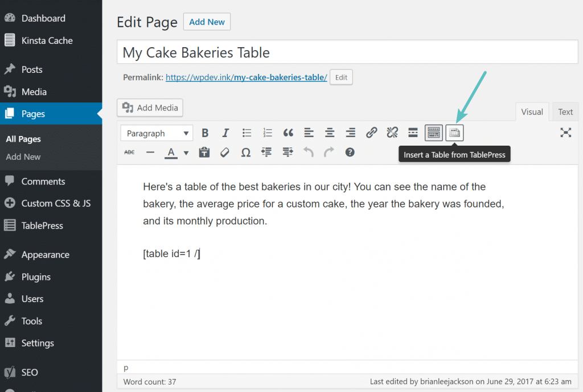Click the page title input field
This screenshot has width=583, height=392.
click(347, 52)
